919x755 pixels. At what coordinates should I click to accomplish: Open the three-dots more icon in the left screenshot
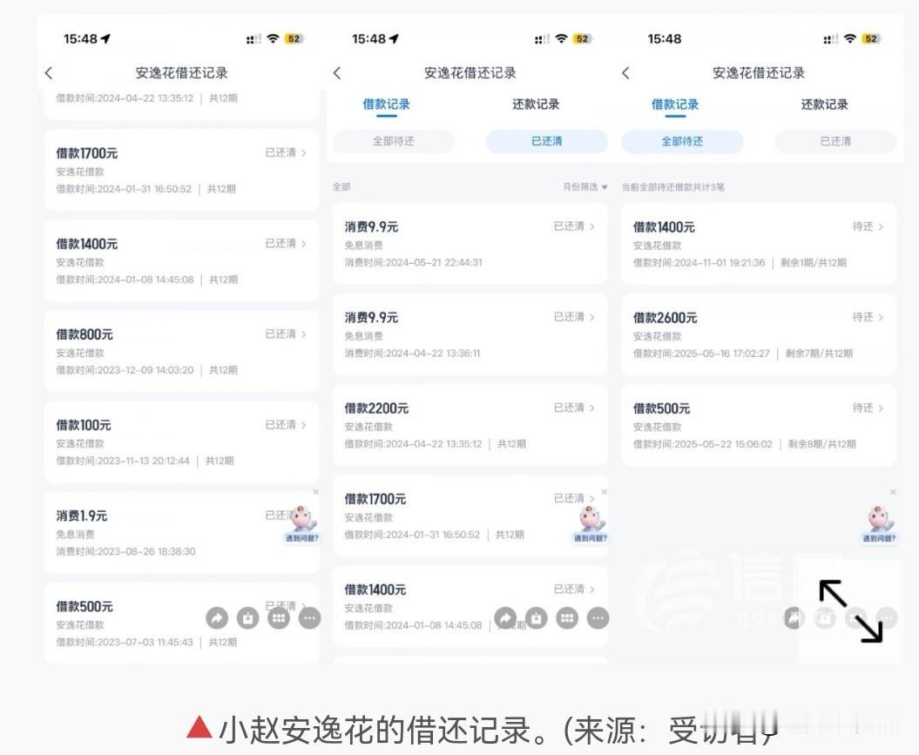pyautogui.click(x=310, y=618)
